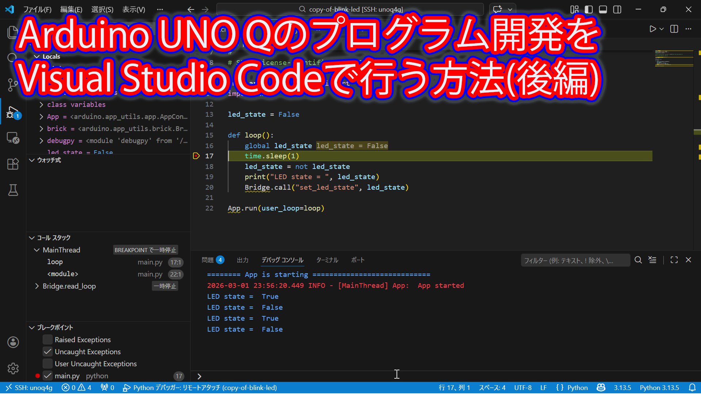The width and height of the screenshot is (701, 394).
Task: Show more menu bar items
Action: (x=160, y=9)
